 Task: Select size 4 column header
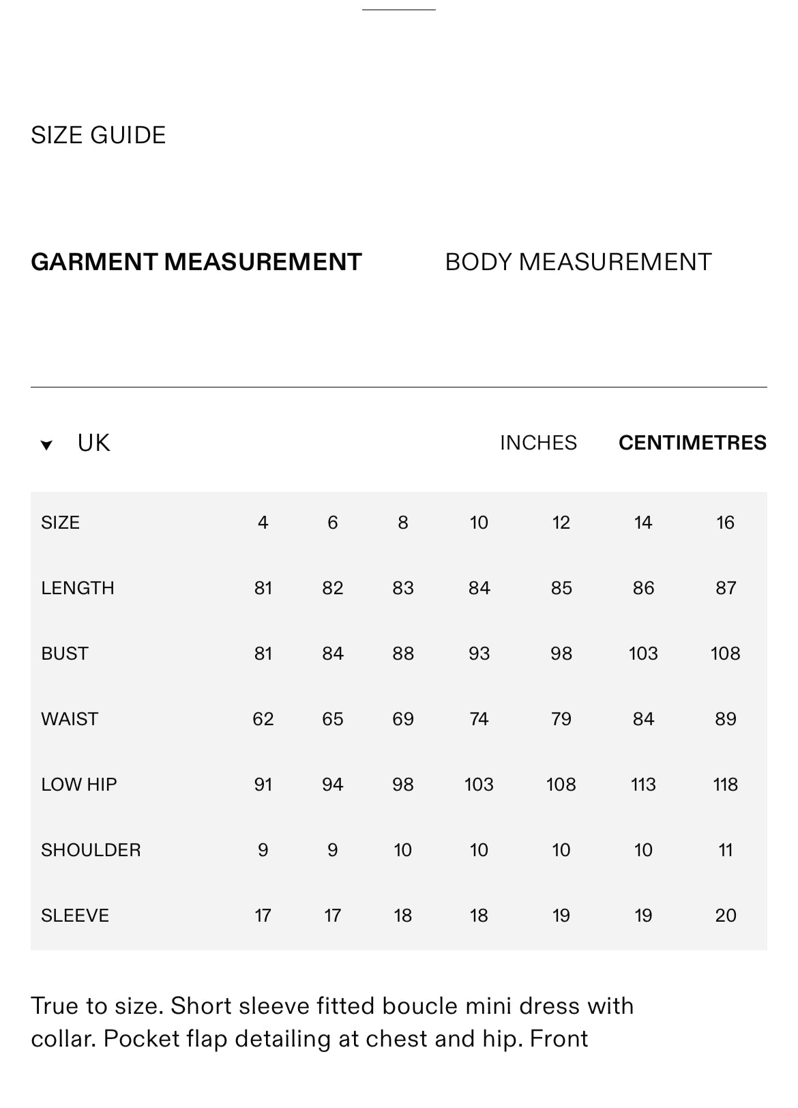tap(263, 523)
